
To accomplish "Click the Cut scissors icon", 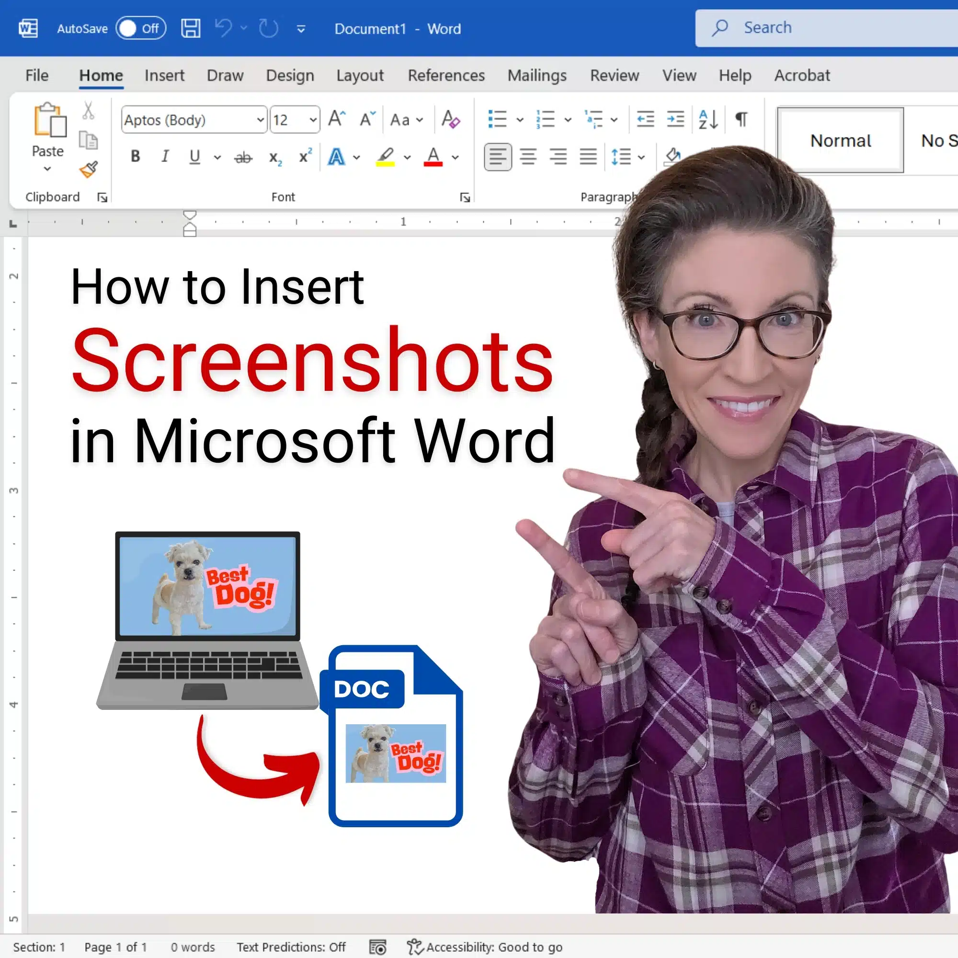I will (88, 111).
